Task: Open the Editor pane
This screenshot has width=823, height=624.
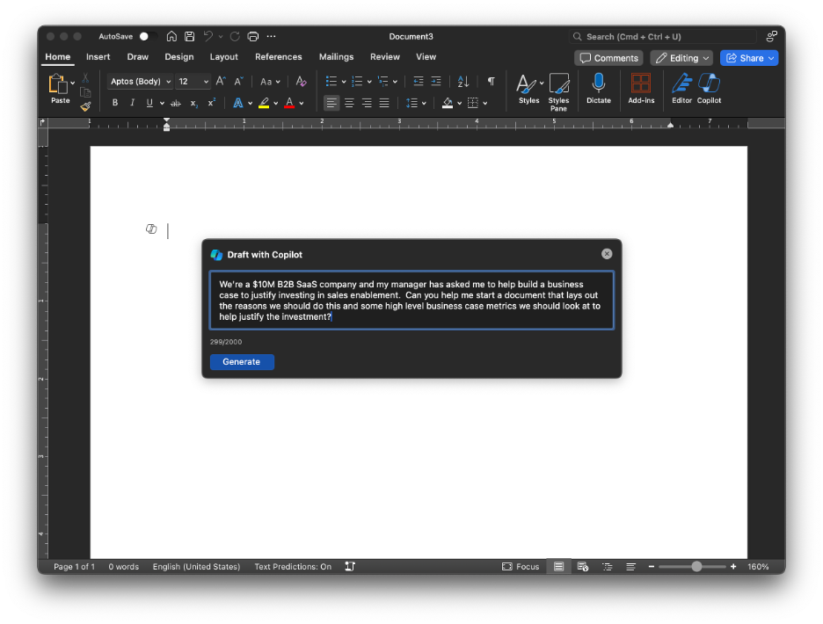Action: [x=681, y=88]
